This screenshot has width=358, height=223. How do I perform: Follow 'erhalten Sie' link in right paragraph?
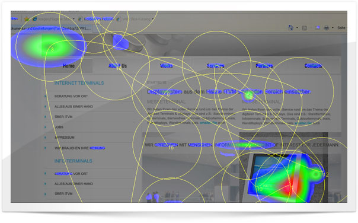[303, 123]
